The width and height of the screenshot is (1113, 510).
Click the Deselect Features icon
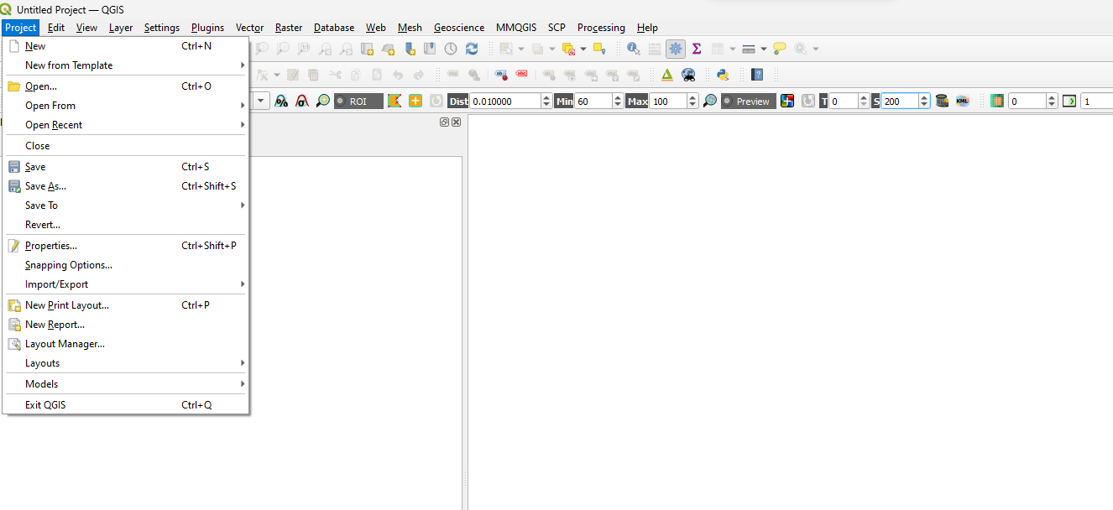coord(568,49)
